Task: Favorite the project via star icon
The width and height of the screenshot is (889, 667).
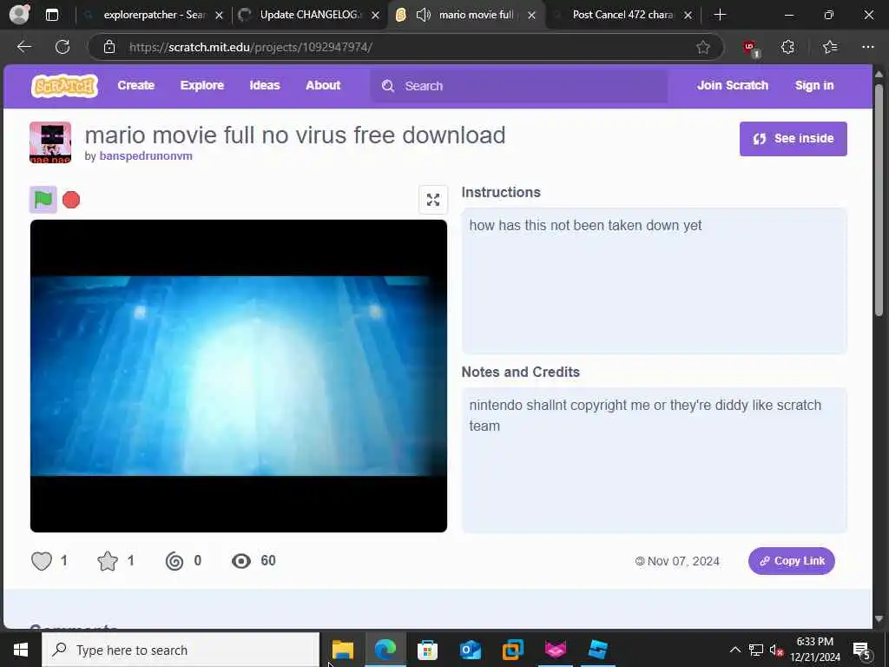Action: (108, 561)
